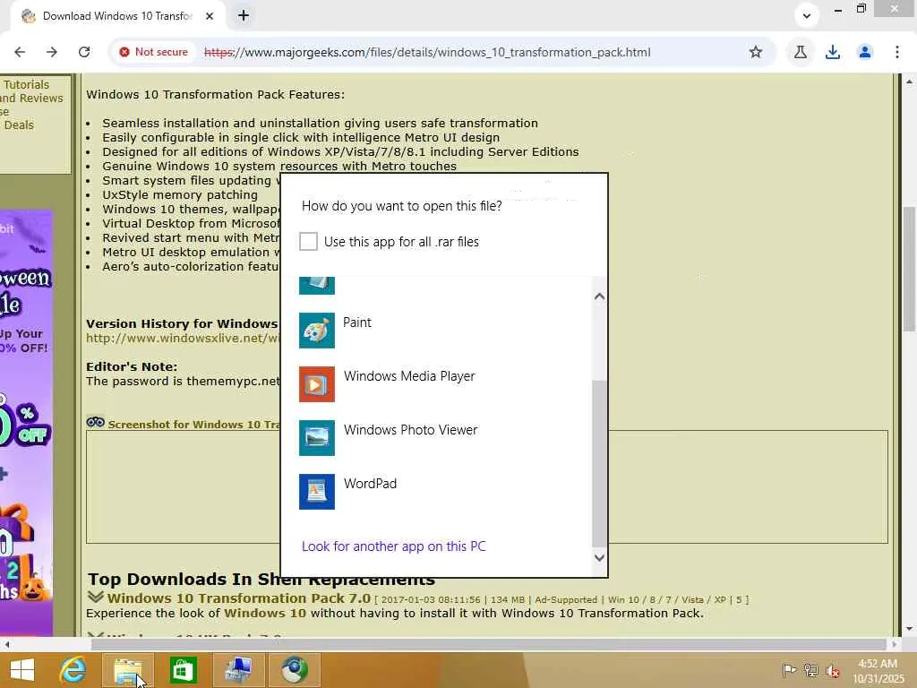Click the binoculars screenshot icon
The width and height of the screenshot is (917, 688).
[x=95, y=422]
